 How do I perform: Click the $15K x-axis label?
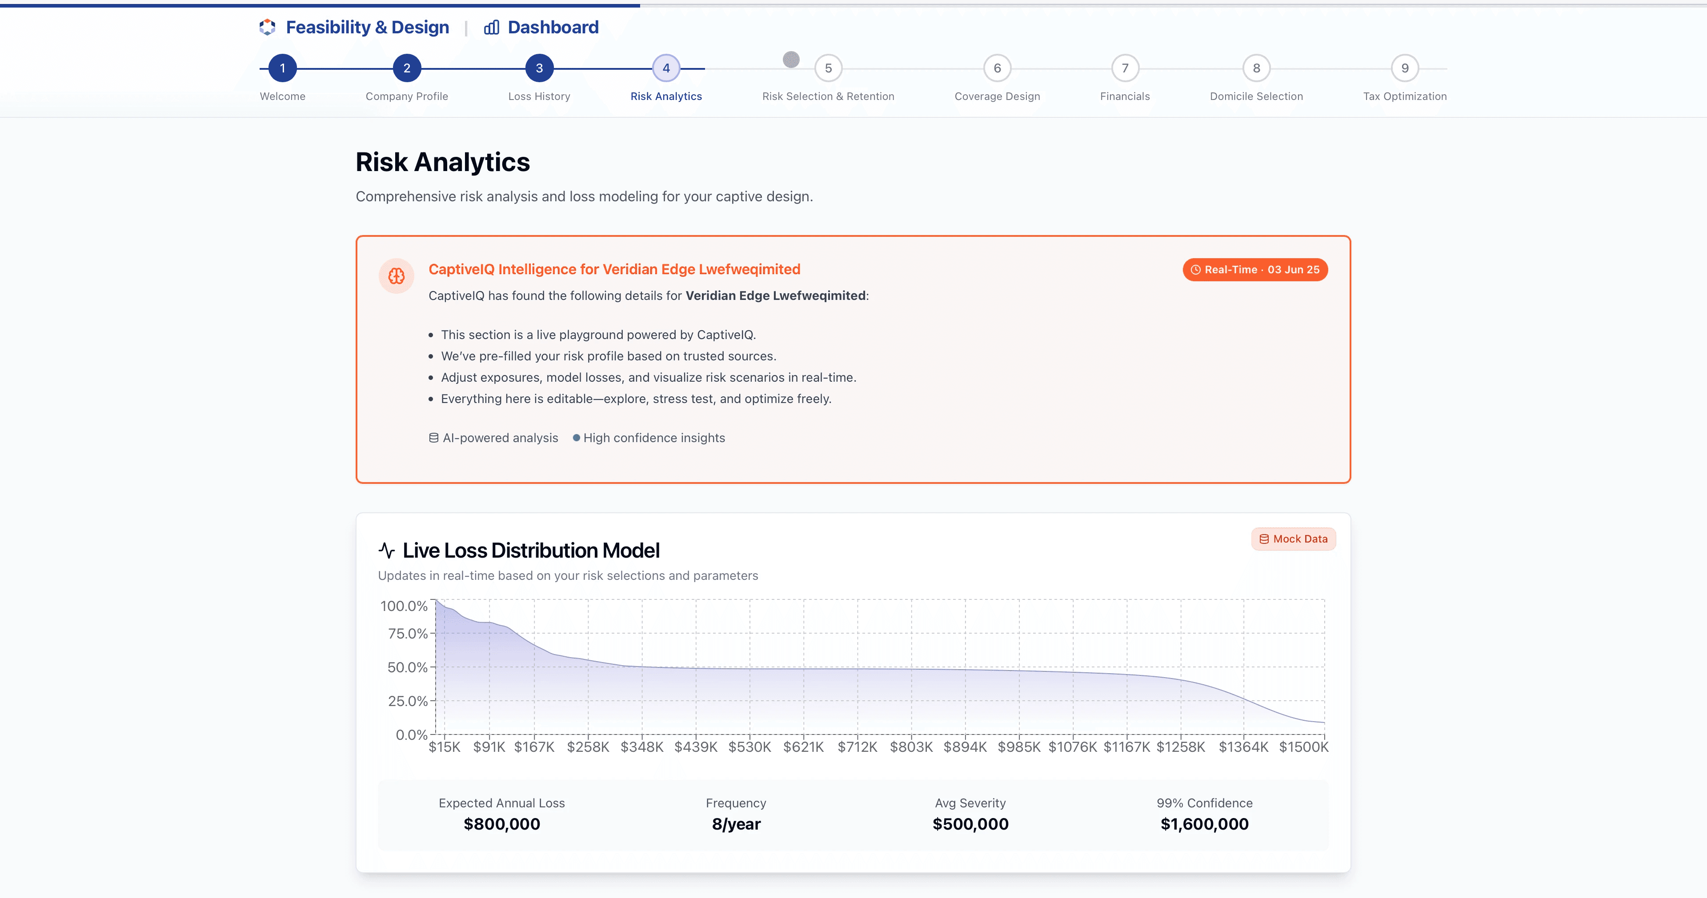click(x=445, y=747)
